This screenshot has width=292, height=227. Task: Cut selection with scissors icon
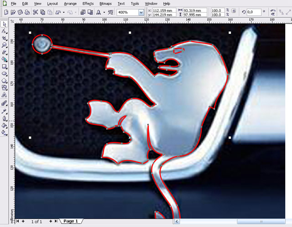coord(35,12)
